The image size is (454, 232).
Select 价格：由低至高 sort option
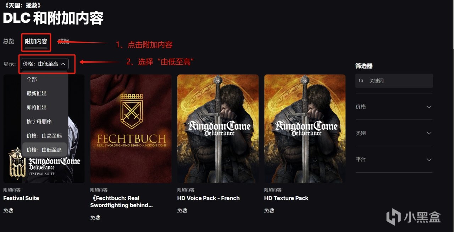[44, 150]
